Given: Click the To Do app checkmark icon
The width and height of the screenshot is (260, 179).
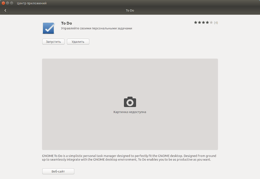Looking at the screenshot, I should click(x=49, y=28).
